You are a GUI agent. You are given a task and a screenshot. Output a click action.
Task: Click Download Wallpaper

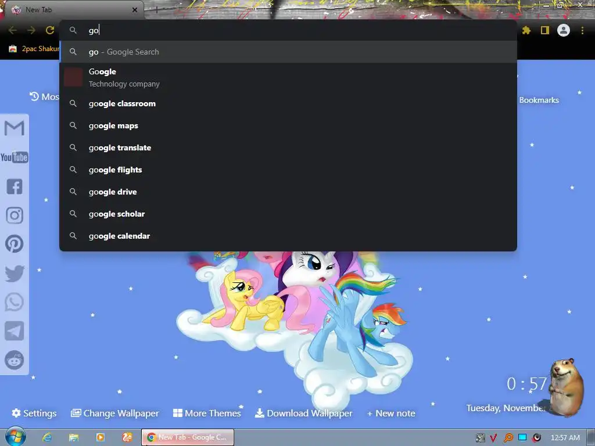(x=303, y=413)
